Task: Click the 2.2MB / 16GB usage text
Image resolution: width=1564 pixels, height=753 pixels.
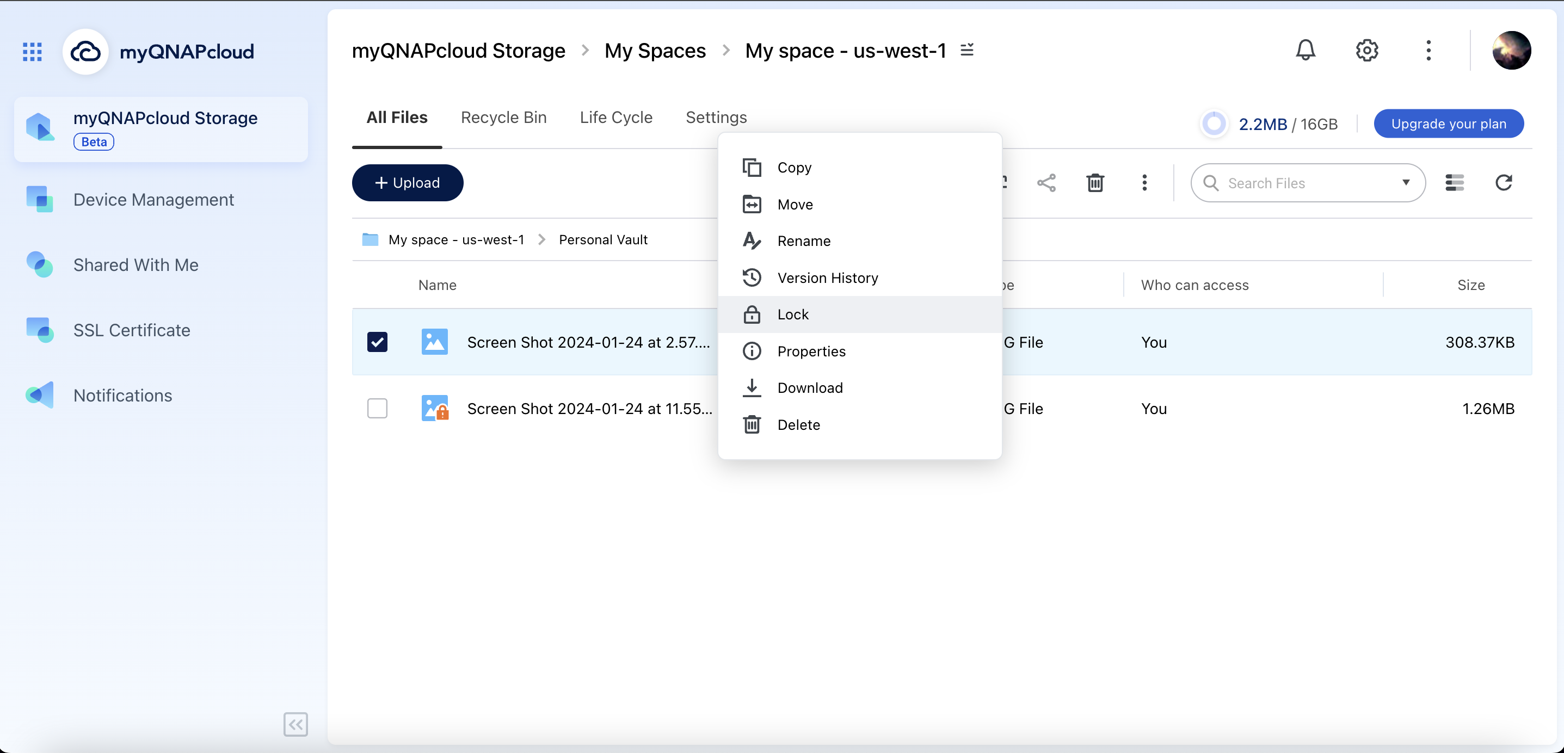Action: [1288, 124]
